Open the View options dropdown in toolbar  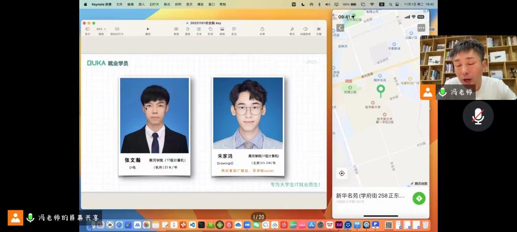click(x=88, y=30)
